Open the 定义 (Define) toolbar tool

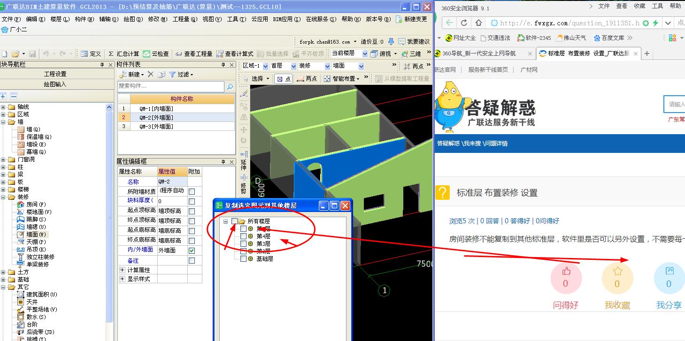click(x=91, y=54)
